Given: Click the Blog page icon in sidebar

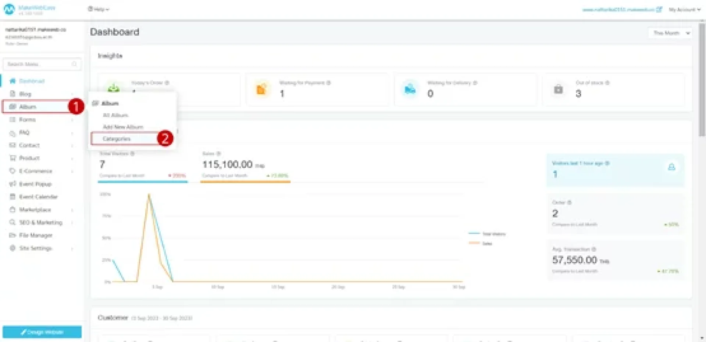Looking at the screenshot, I should tap(13, 94).
